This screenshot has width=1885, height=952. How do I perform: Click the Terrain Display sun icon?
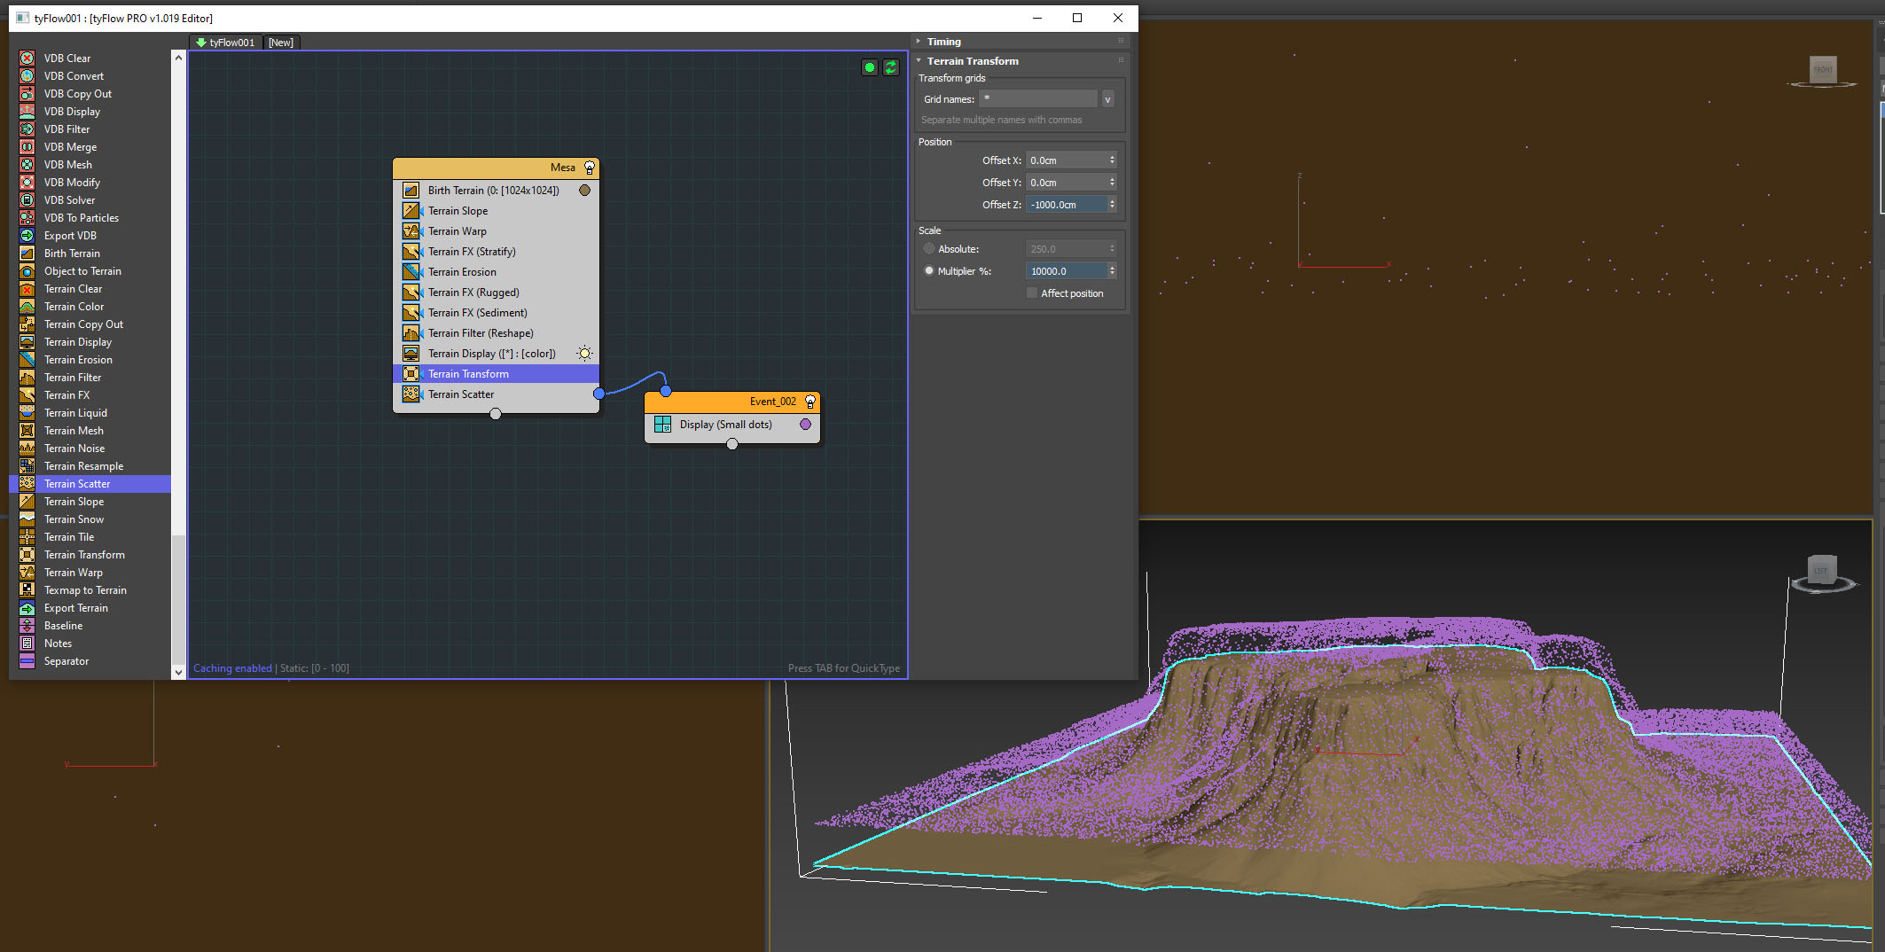click(584, 354)
